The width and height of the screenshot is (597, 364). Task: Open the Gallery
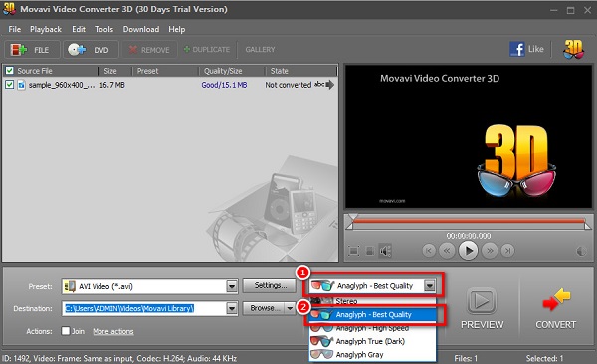coord(260,50)
